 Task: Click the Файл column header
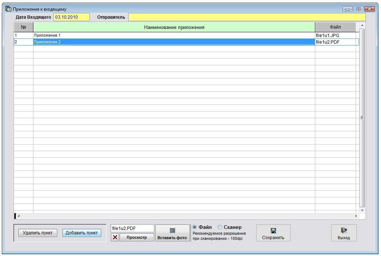coord(335,27)
